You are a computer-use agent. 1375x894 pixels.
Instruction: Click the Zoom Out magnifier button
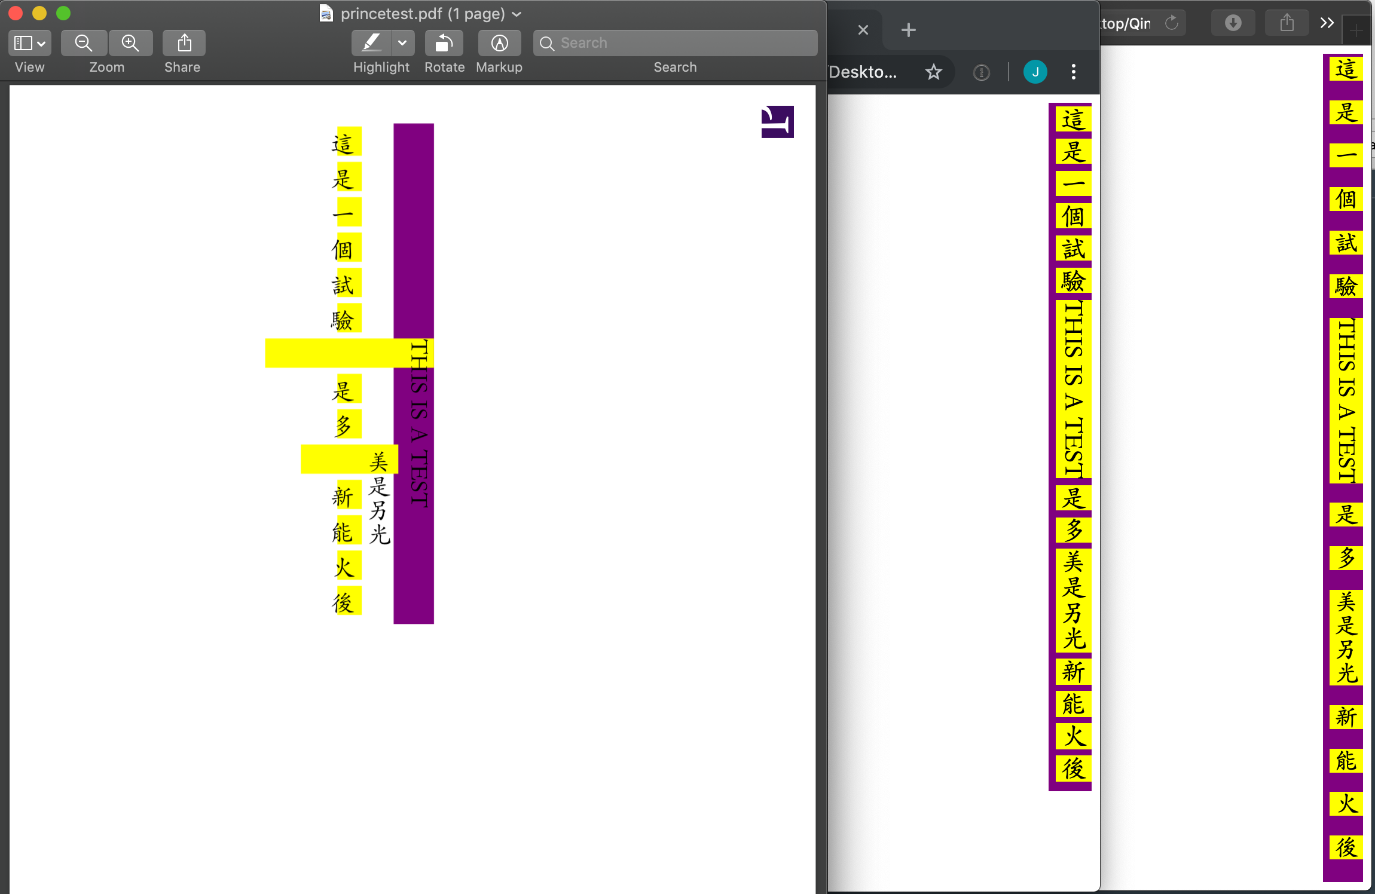click(x=84, y=43)
